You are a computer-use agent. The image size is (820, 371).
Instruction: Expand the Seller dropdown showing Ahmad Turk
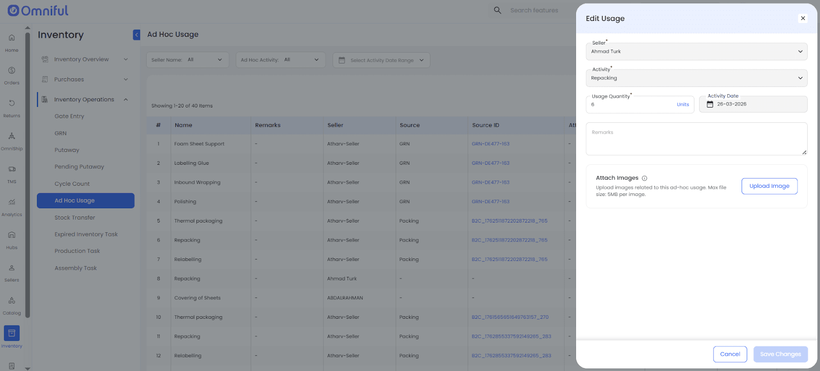(x=696, y=52)
